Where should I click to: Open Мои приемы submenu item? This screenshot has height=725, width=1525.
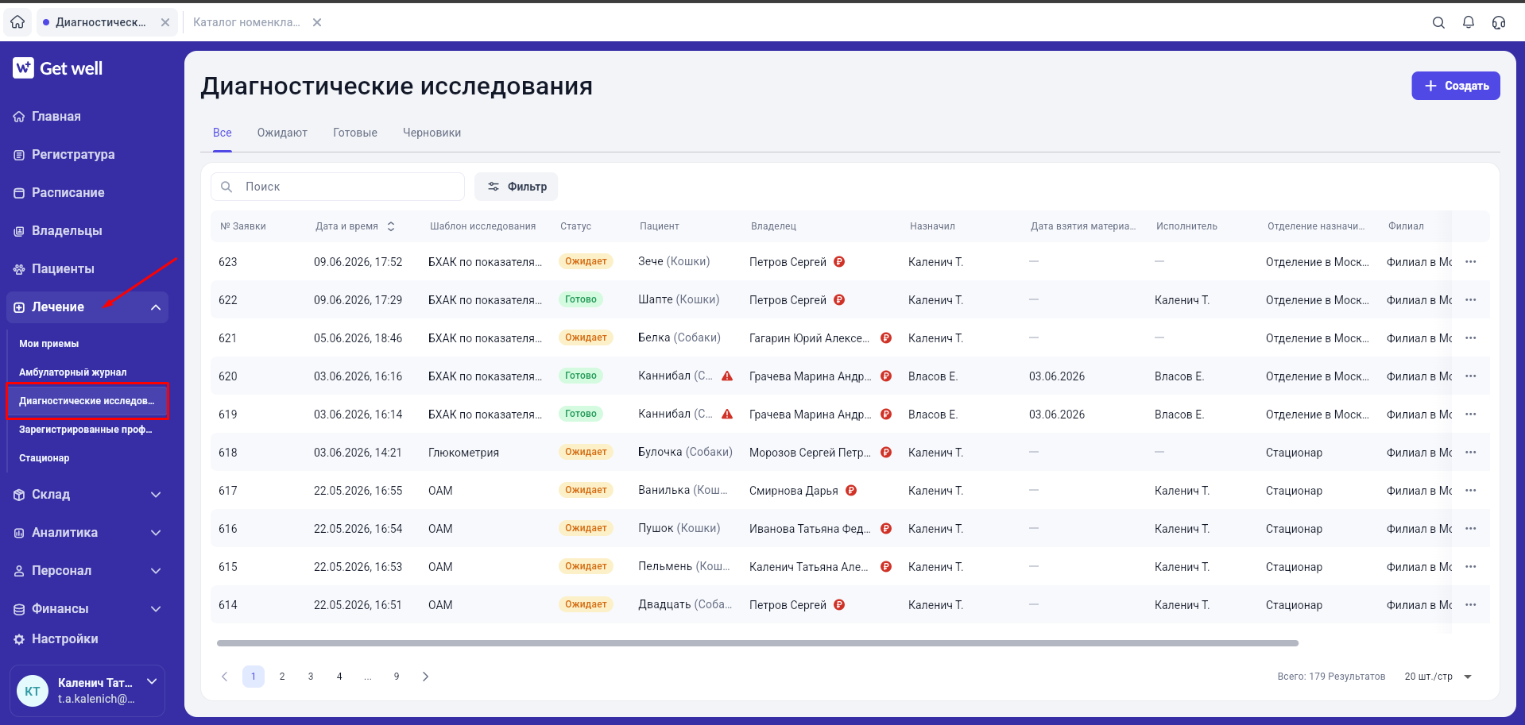(48, 344)
